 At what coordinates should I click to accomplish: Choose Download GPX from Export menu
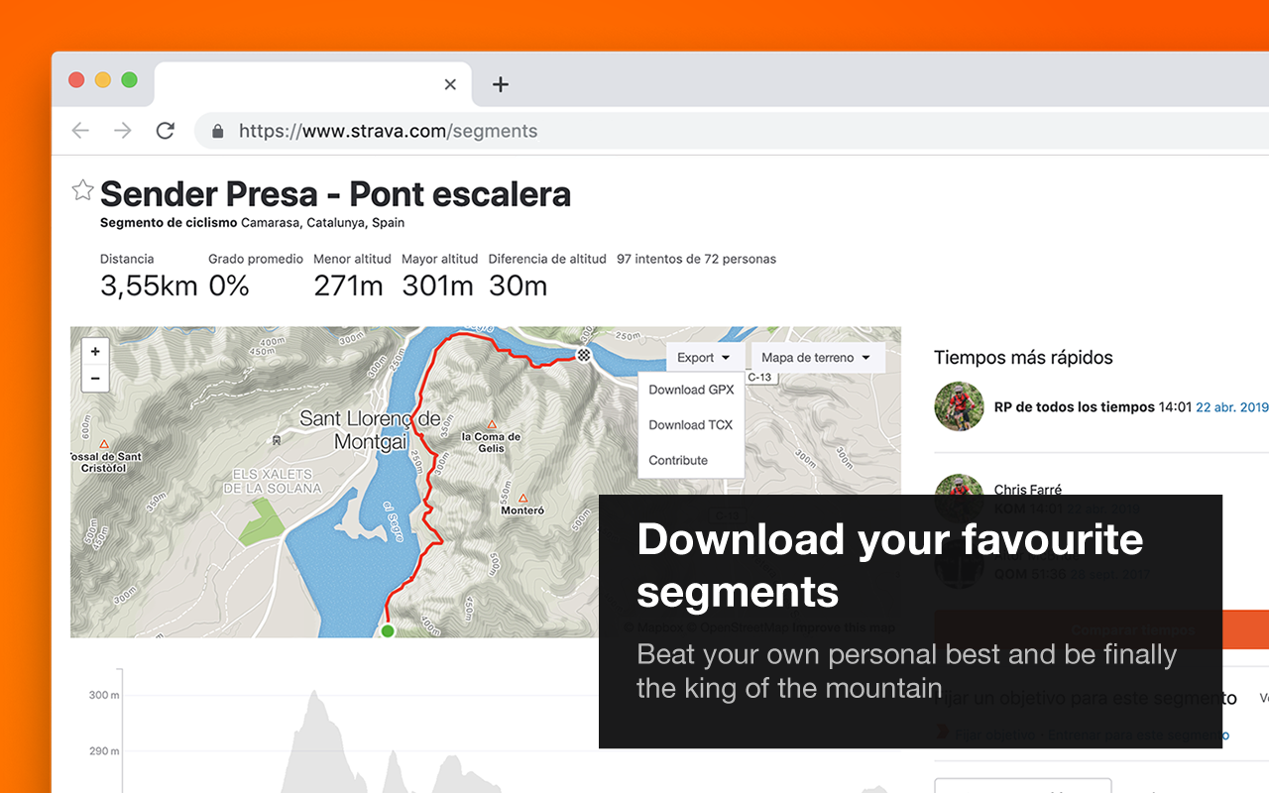tap(691, 390)
